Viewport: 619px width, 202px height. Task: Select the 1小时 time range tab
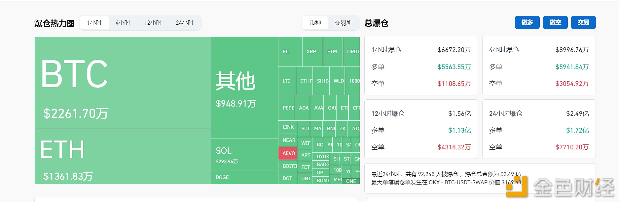tap(94, 23)
